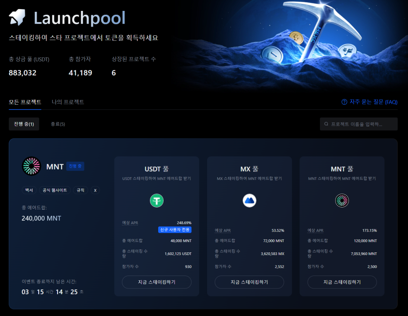Click the MNT 진행 중 status badge
Viewport: 408px width, 316px height.
pyautogui.click(x=75, y=166)
